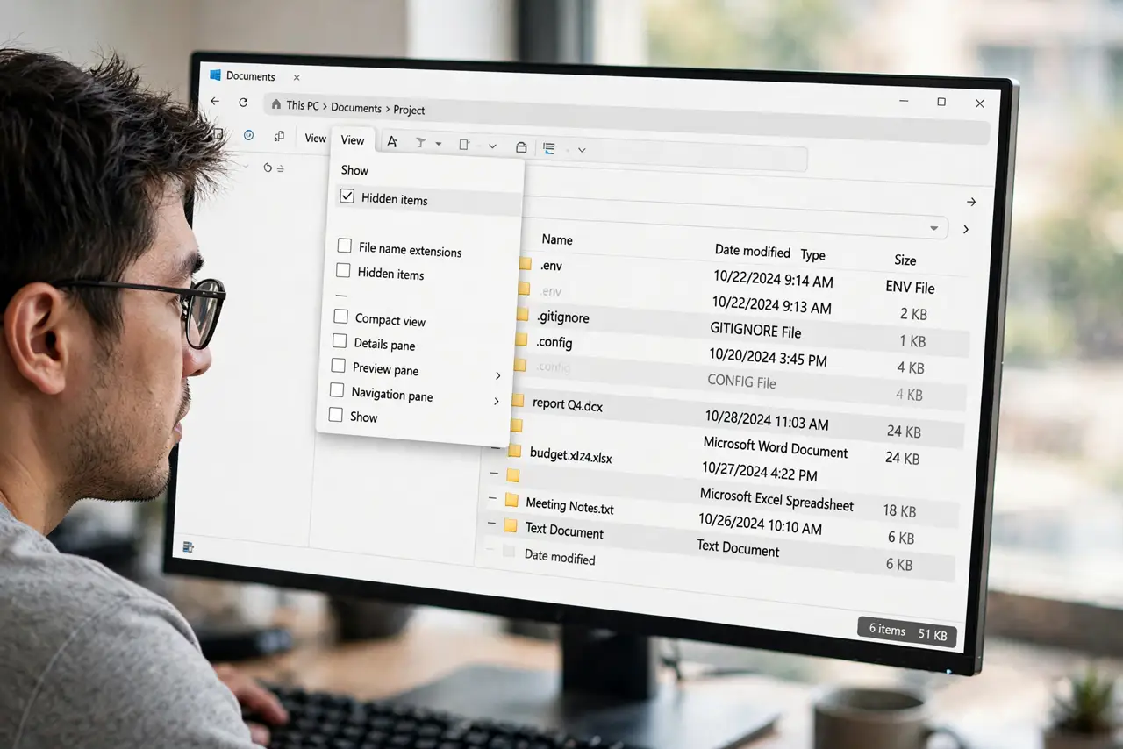The image size is (1123, 749).
Task: Click the list layout icon in toolbar
Action: click(549, 148)
